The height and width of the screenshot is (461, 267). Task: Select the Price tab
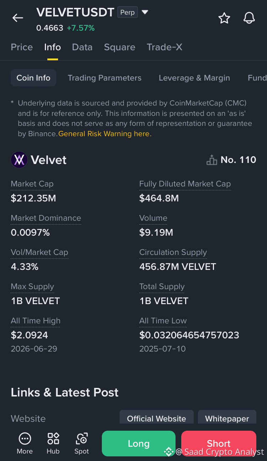tap(22, 47)
